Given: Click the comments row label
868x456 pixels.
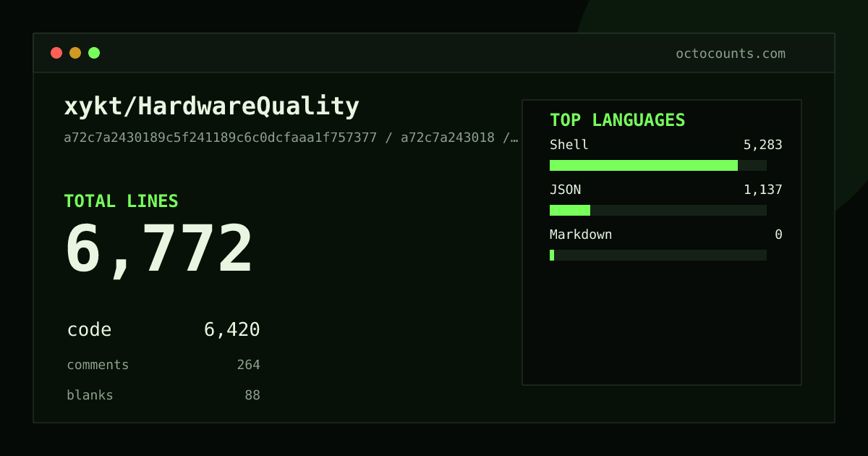Looking at the screenshot, I should pyautogui.click(x=98, y=365).
